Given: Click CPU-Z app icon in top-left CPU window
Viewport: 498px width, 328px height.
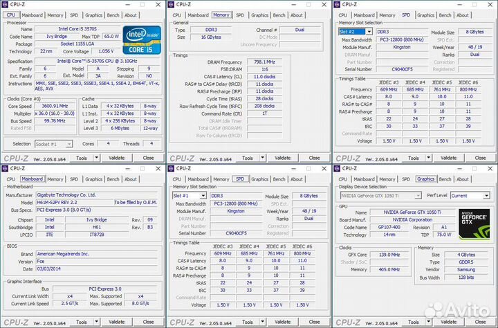Looking at the screenshot, I should (5, 4).
